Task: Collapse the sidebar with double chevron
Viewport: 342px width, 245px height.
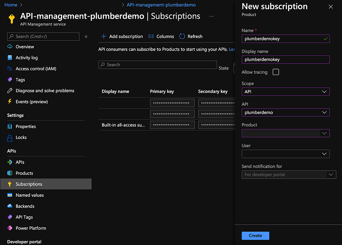Action: click(86, 37)
